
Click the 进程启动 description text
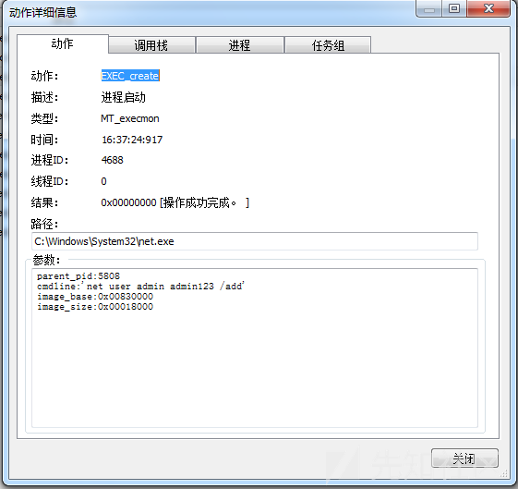[123, 97]
